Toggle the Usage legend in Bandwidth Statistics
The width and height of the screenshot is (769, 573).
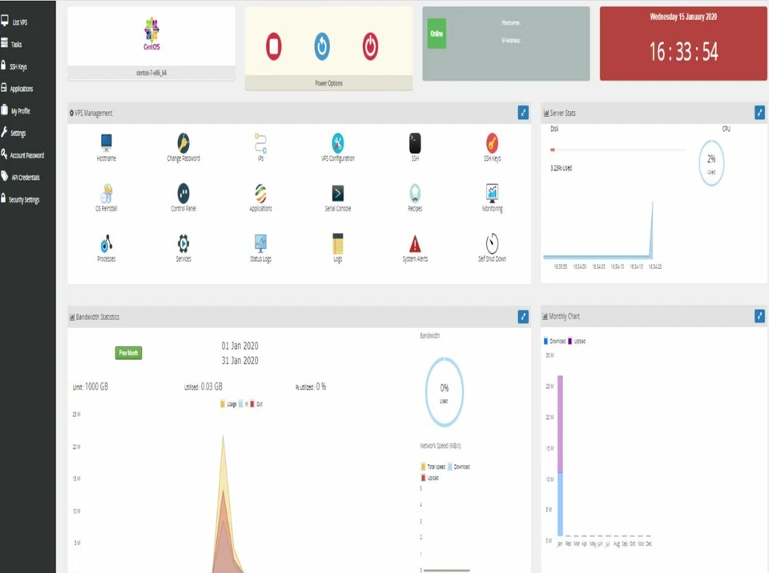point(227,404)
